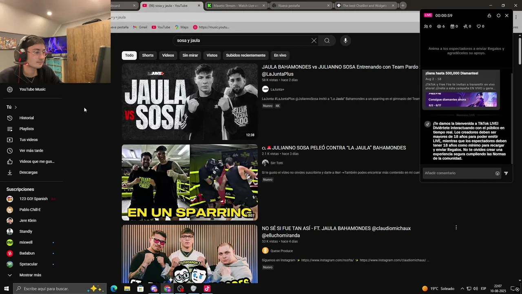This screenshot has height=294, width=522.
Task: Select the Todo filter chip
Action: click(129, 55)
